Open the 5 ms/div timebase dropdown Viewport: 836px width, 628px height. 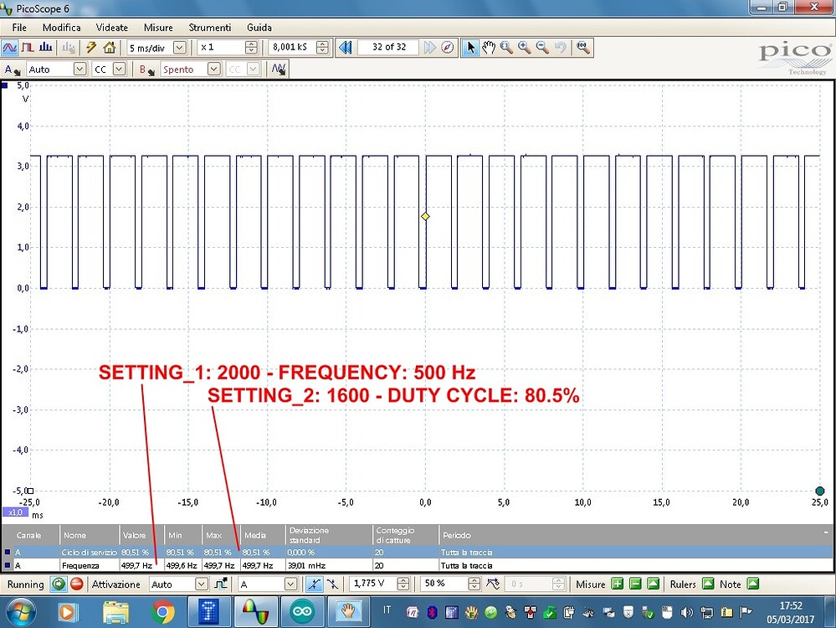coord(179,48)
